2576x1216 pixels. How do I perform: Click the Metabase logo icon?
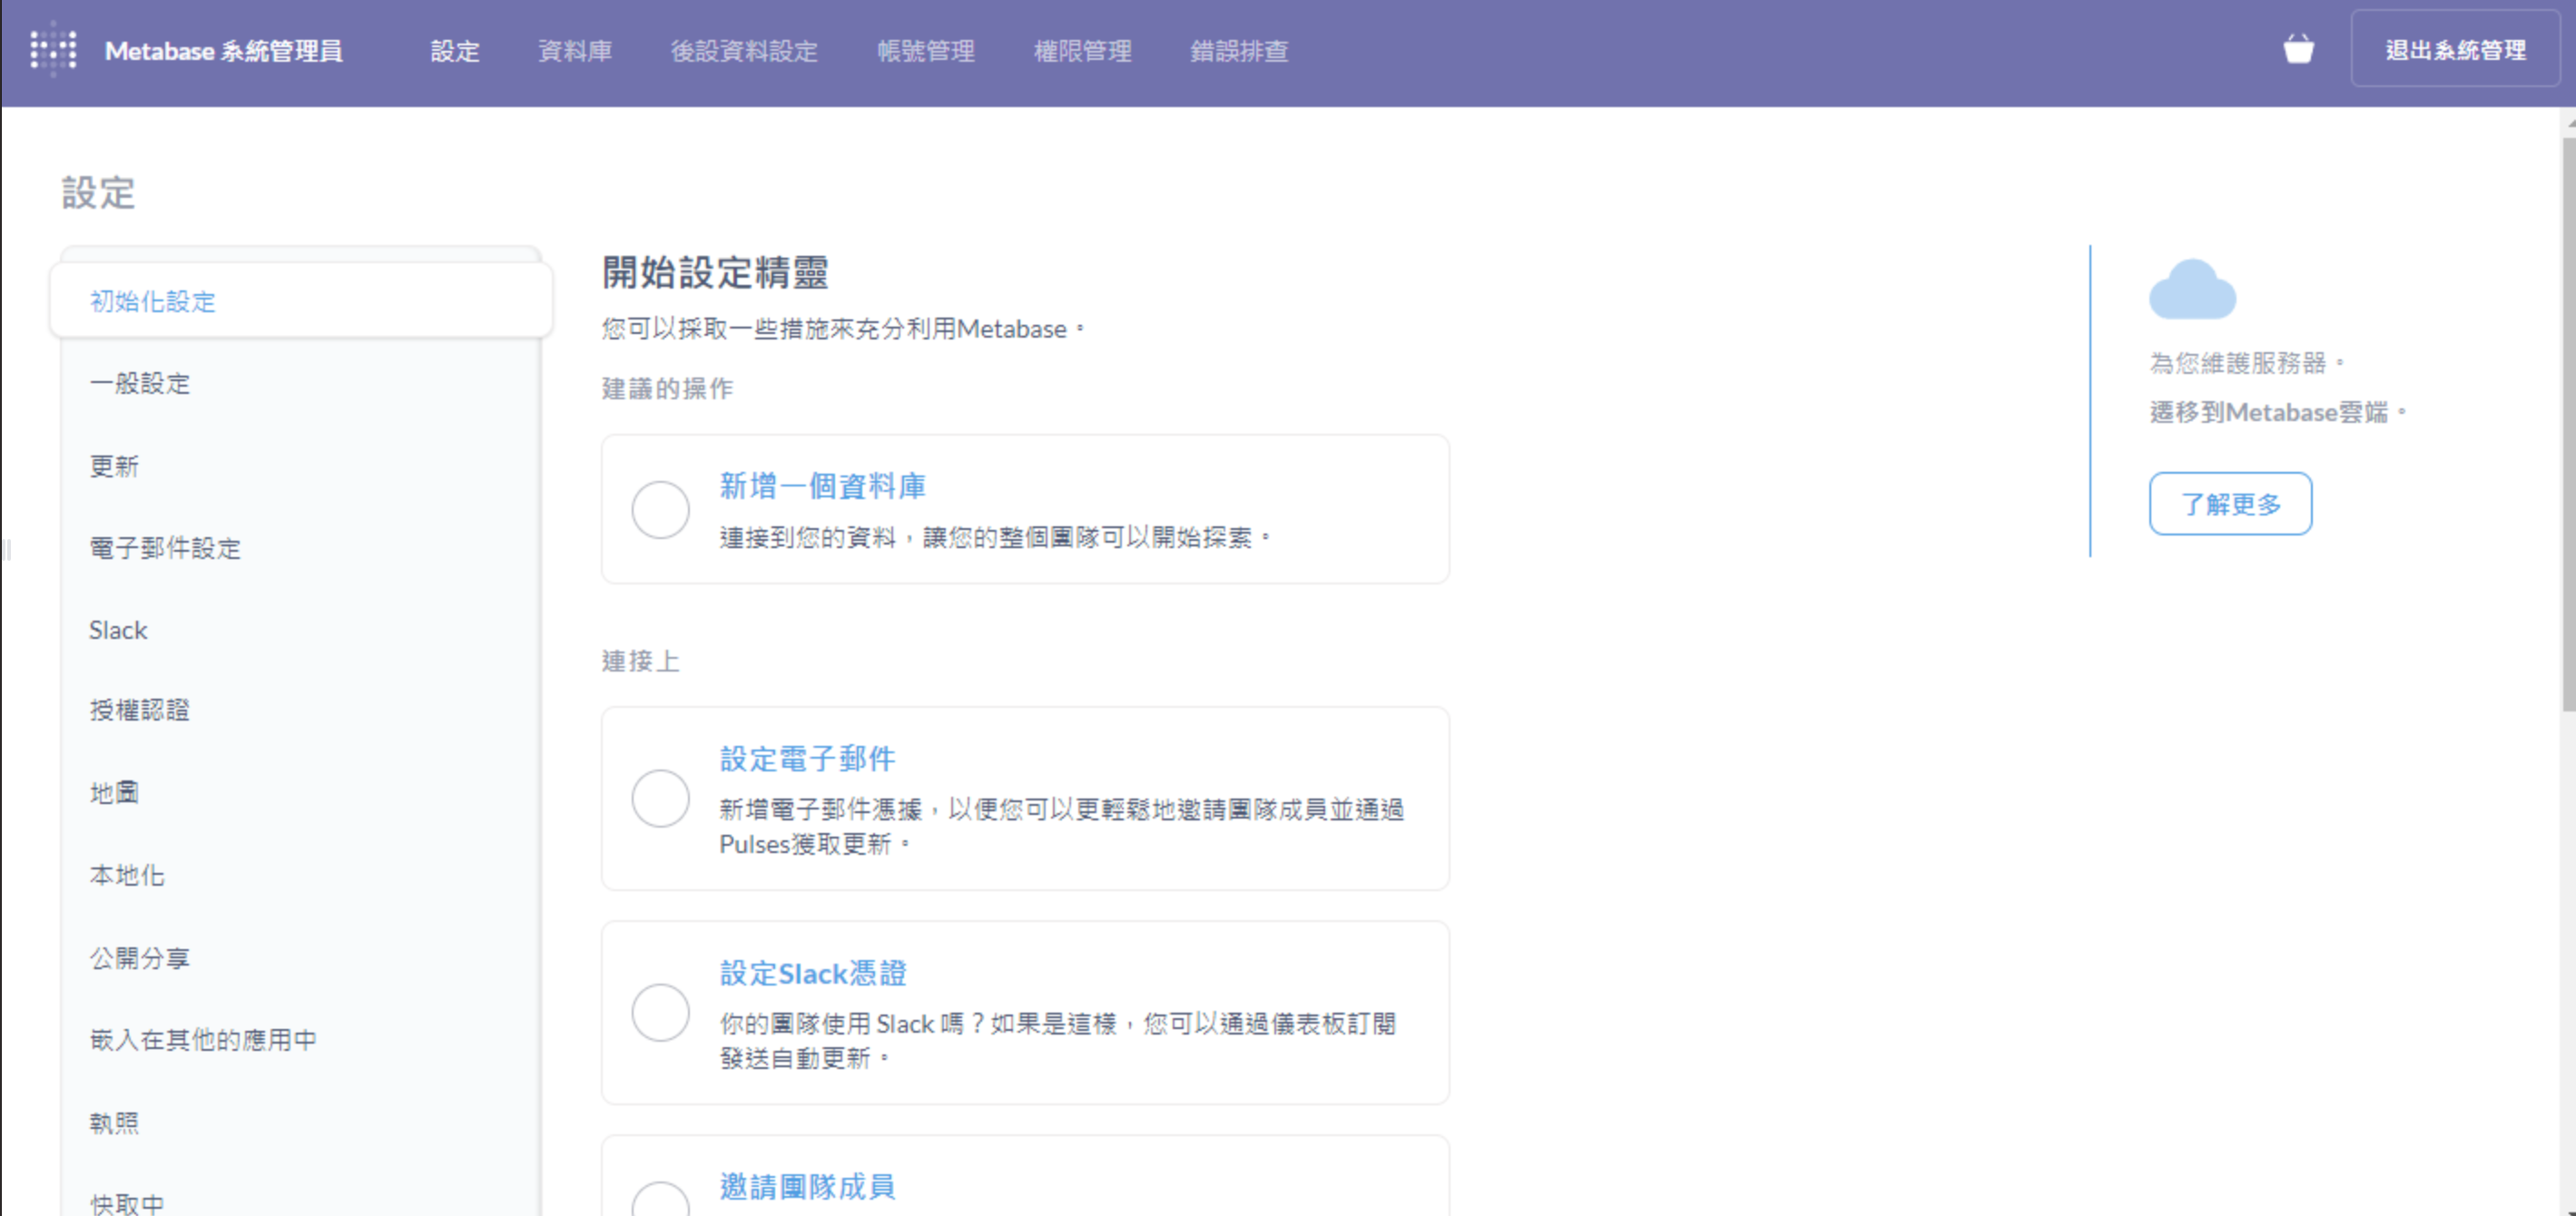[x=53, y=49]
